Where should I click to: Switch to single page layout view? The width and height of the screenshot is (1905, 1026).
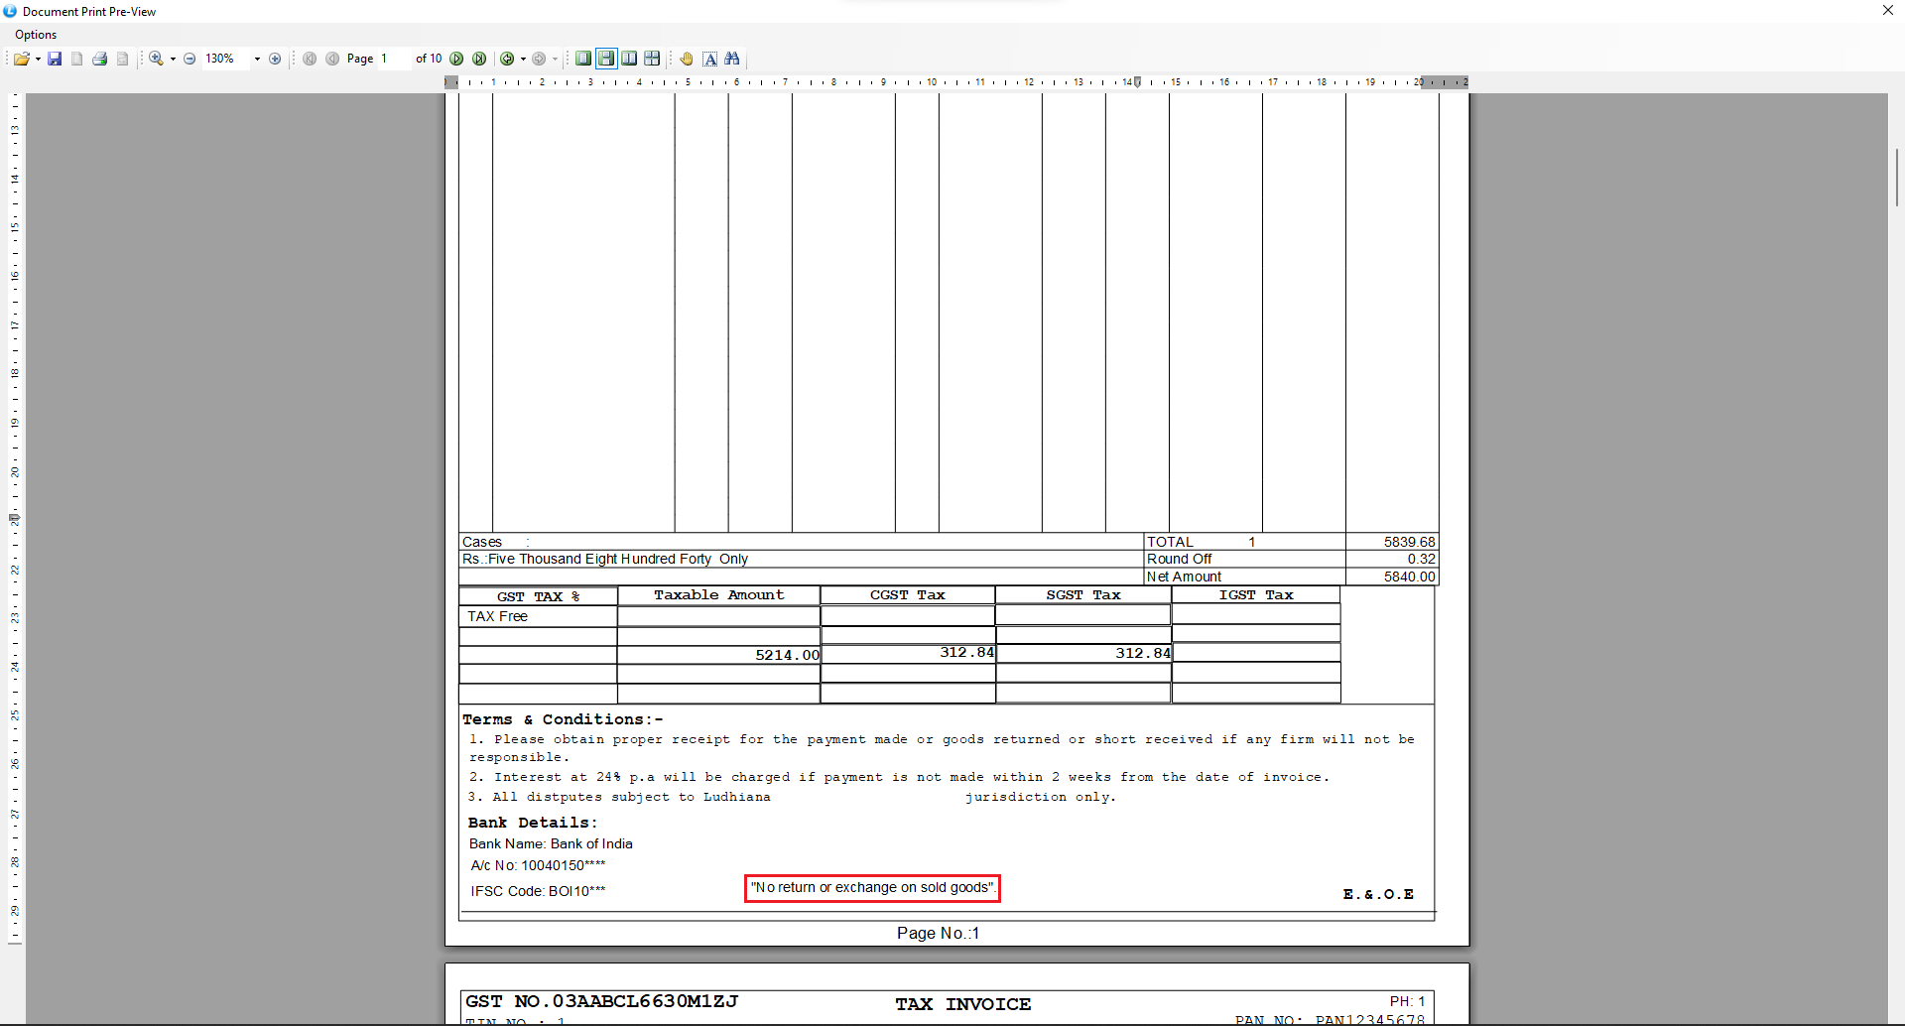[x=583, y=59]
